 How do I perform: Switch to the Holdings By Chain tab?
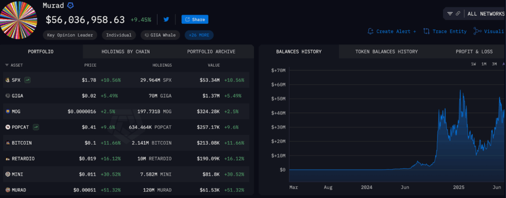pos(126,51)
